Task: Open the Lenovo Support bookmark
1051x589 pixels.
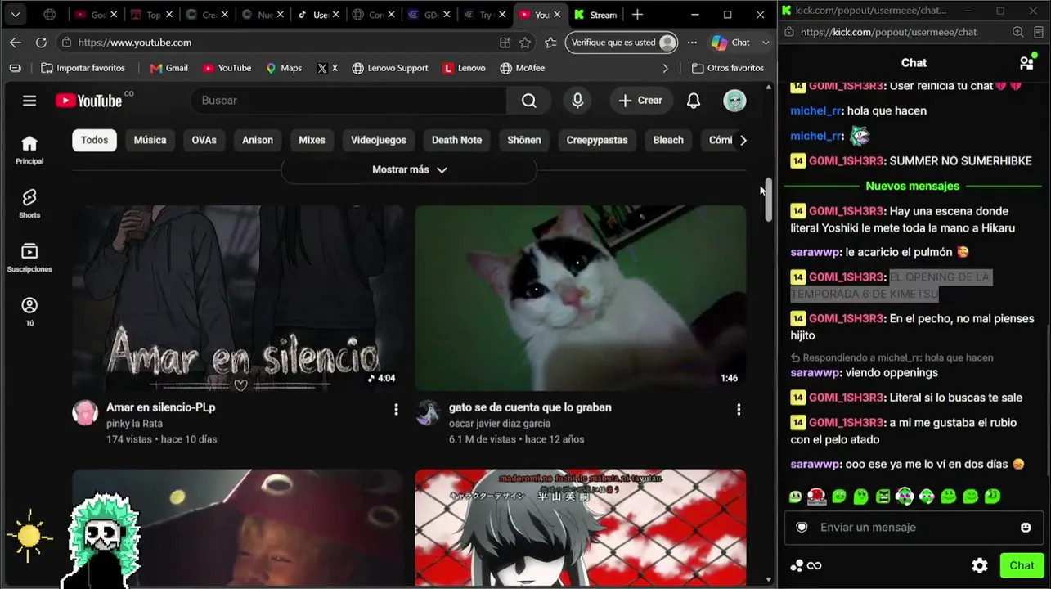Action: [390, 68]
